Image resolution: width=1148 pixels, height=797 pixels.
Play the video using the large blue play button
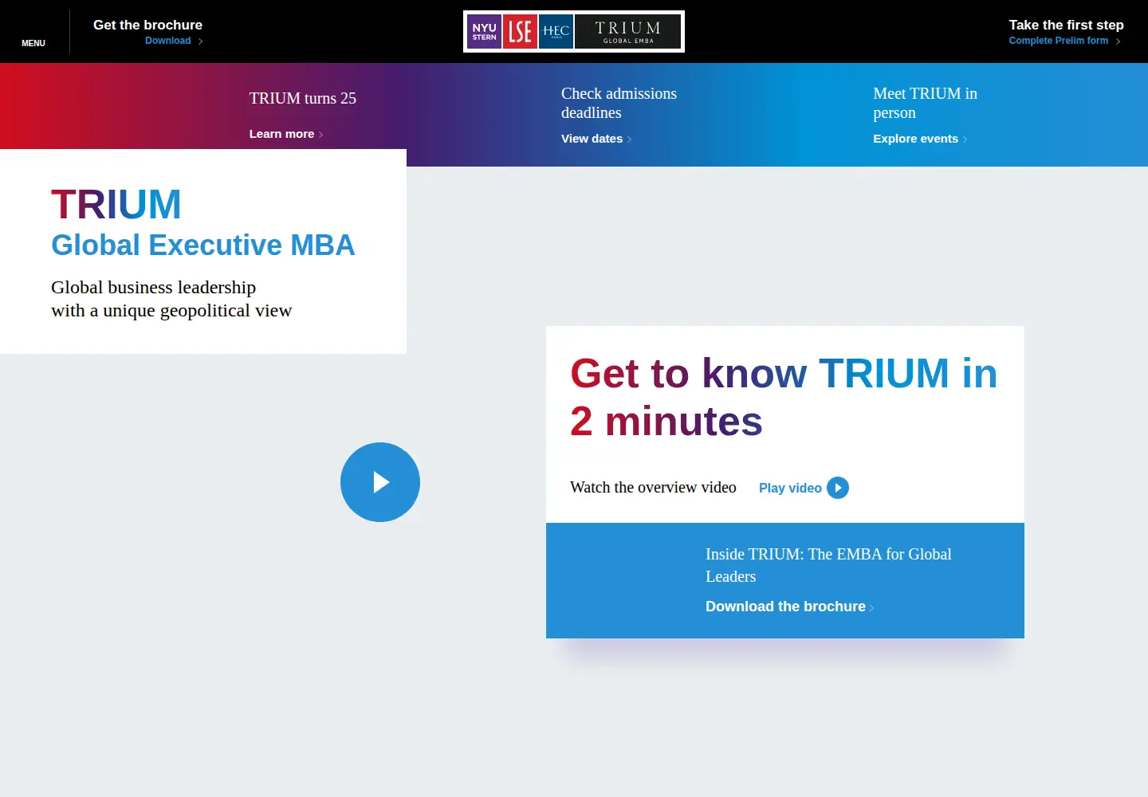pos(380,482)
